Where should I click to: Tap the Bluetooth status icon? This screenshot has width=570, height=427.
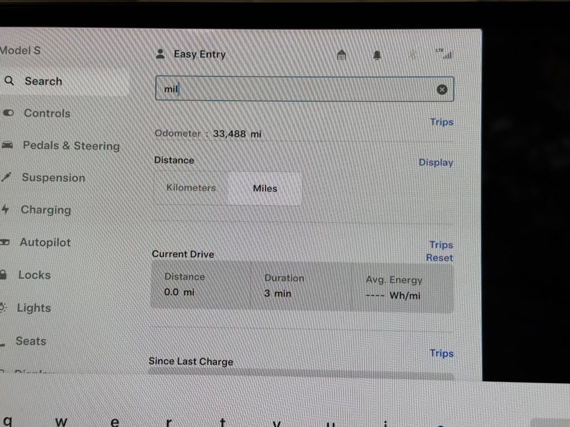pyautogui.click(x=412, y=54)
